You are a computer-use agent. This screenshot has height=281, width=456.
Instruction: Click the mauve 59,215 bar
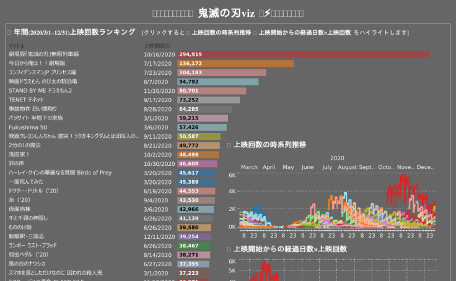[203, 118]
